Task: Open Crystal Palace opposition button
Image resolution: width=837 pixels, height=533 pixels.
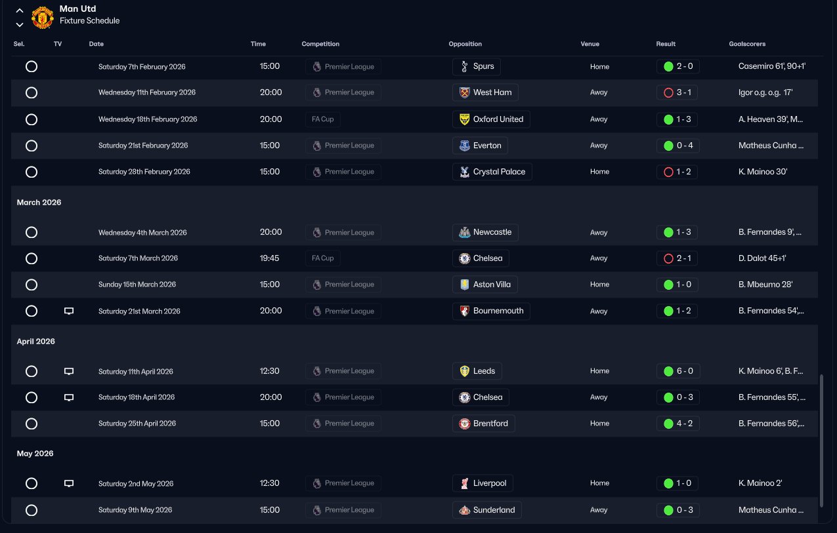Action: click(x=492, y=172)
